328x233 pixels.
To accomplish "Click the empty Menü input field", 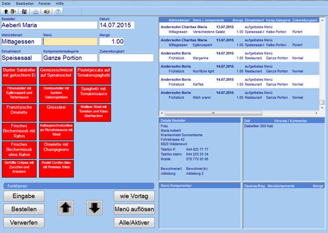I will (x=69, y=42).
